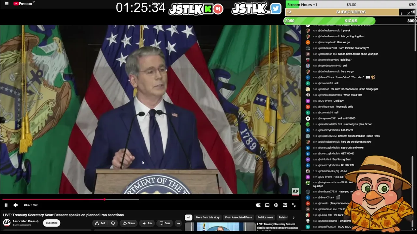Save video to a playlist
This screenshot has height=234, width=417.
(165, 223)
